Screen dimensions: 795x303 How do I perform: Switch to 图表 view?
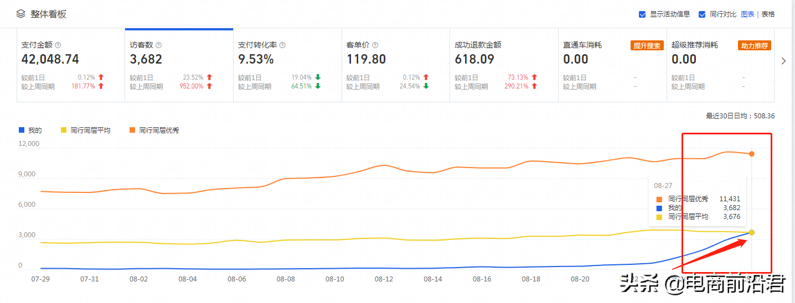747,14
